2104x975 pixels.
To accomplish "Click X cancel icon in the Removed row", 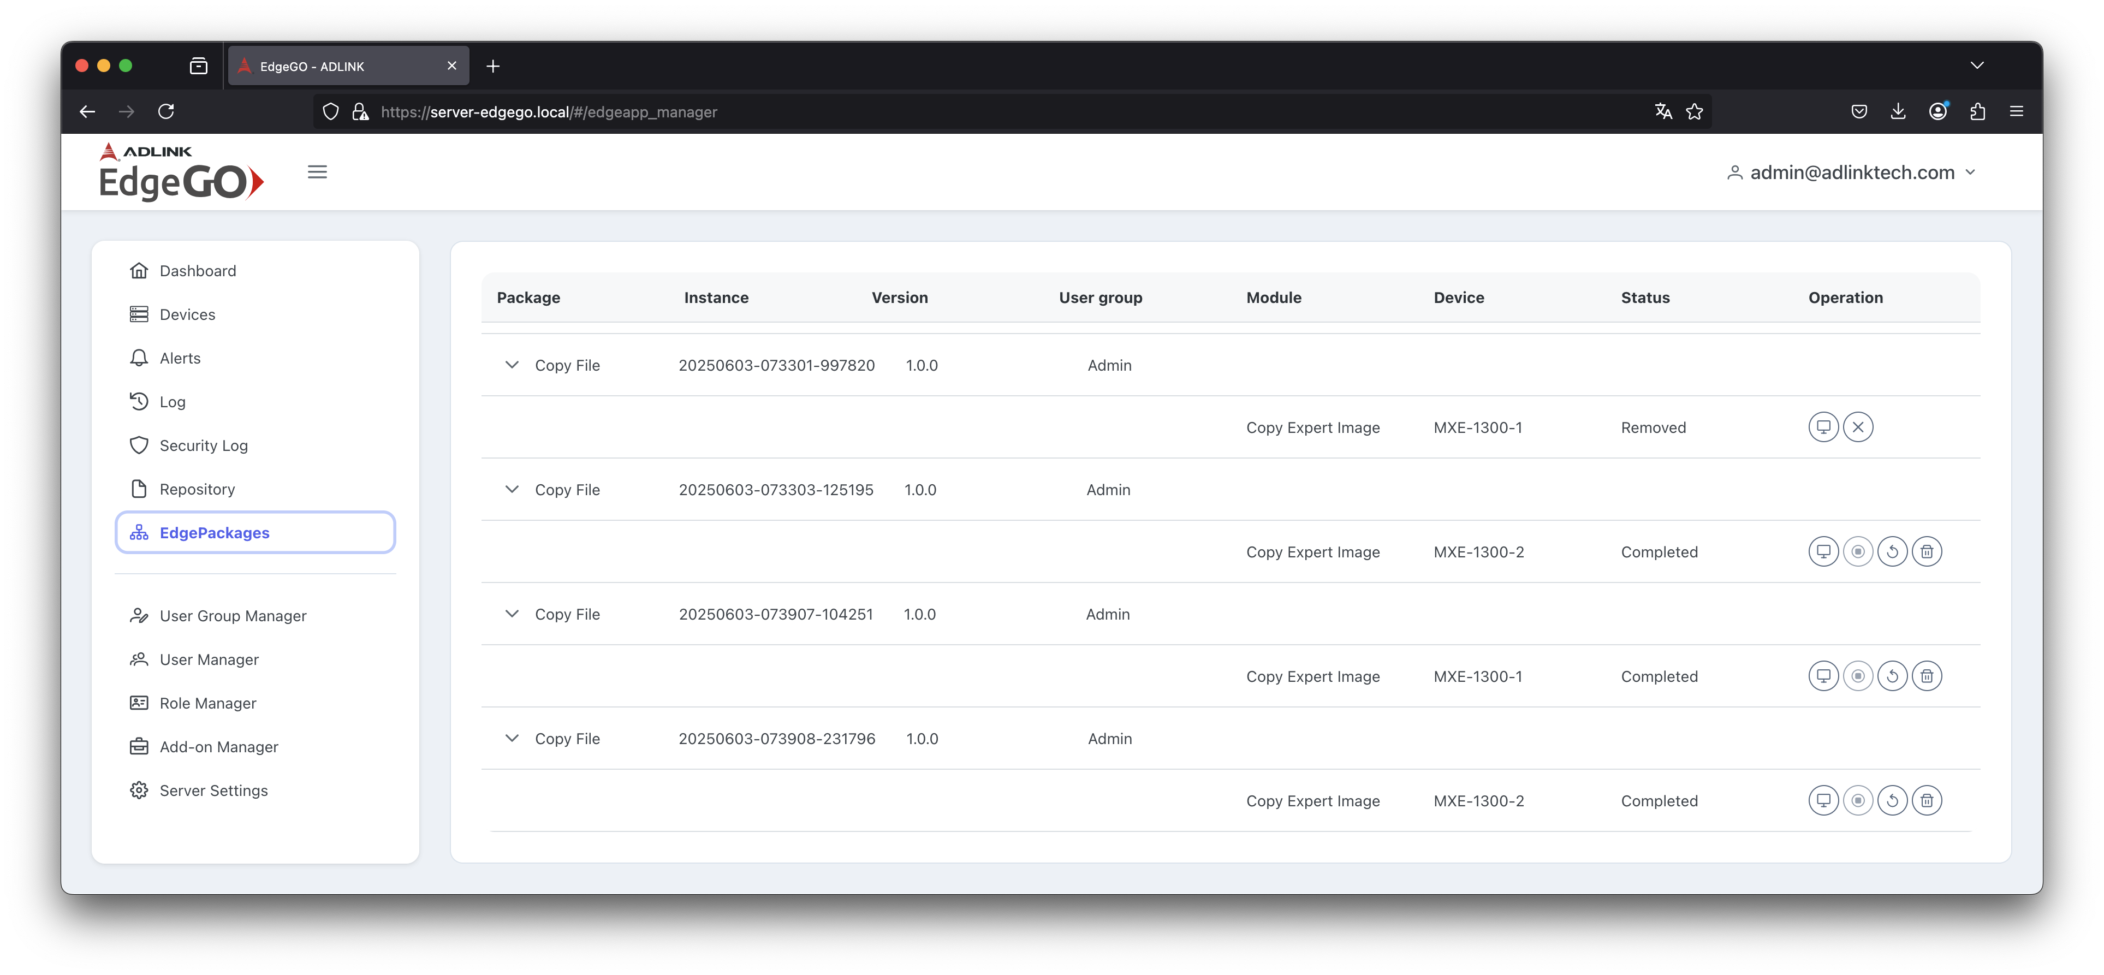I will (x=1858, y=427).
